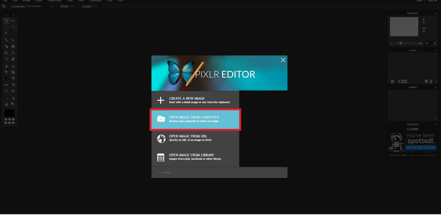Select the Type (A) tool

13,98
